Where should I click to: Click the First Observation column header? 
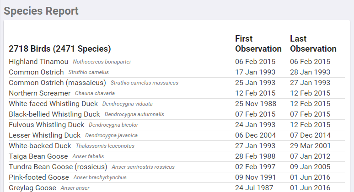pyautogui.click(x=258, y=44)
